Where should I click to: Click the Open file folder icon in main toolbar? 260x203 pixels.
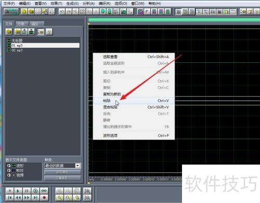pyautogui.click(x=31, y=11)
